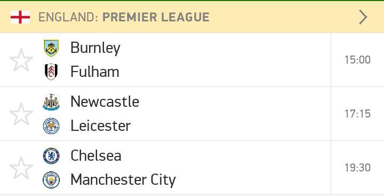Click the Leicester club crest

pyautogui.click(x=51, y=126)
